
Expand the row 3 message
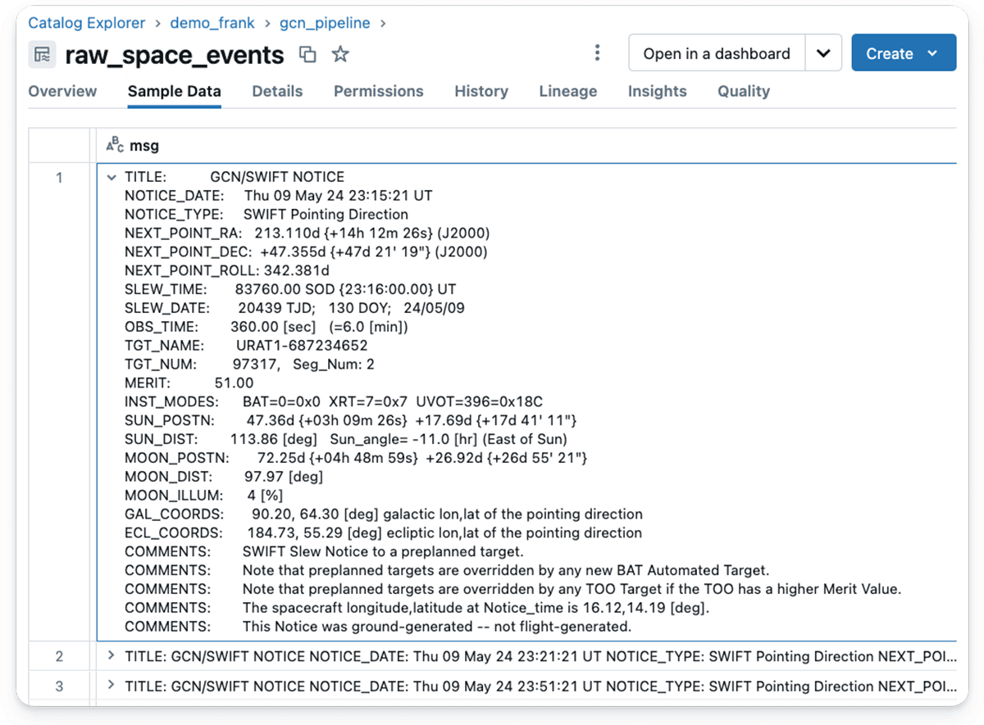(112, 686)
